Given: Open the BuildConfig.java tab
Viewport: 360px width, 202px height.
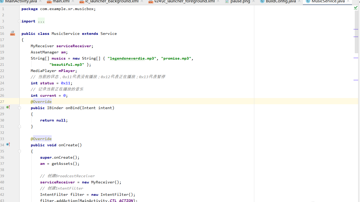Looking at the screenshot, I should click(281, 1).
